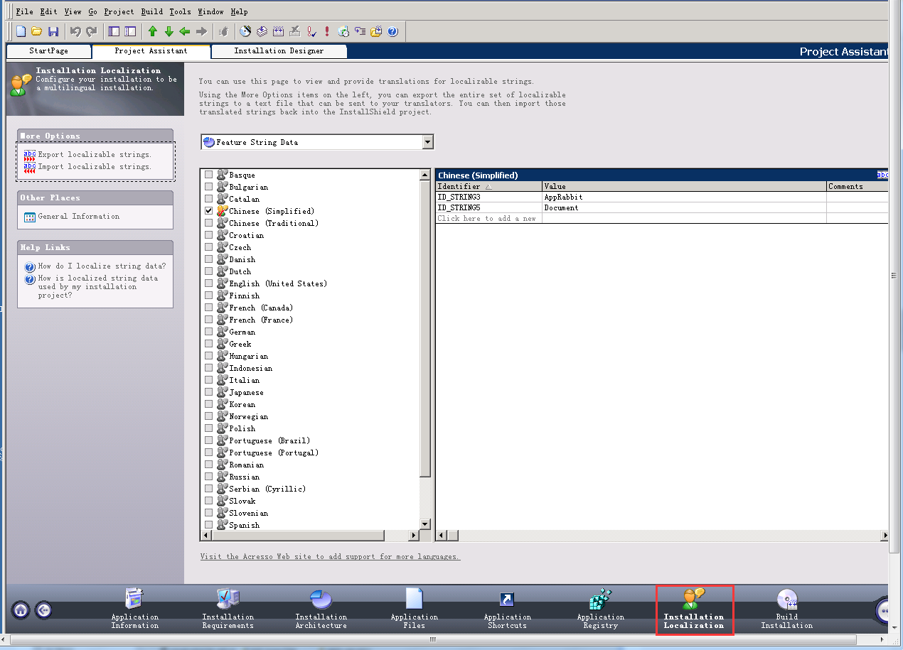Click the green up arrow toolbar icon
This screenshot has height=650, width=903.
point(152,31)
